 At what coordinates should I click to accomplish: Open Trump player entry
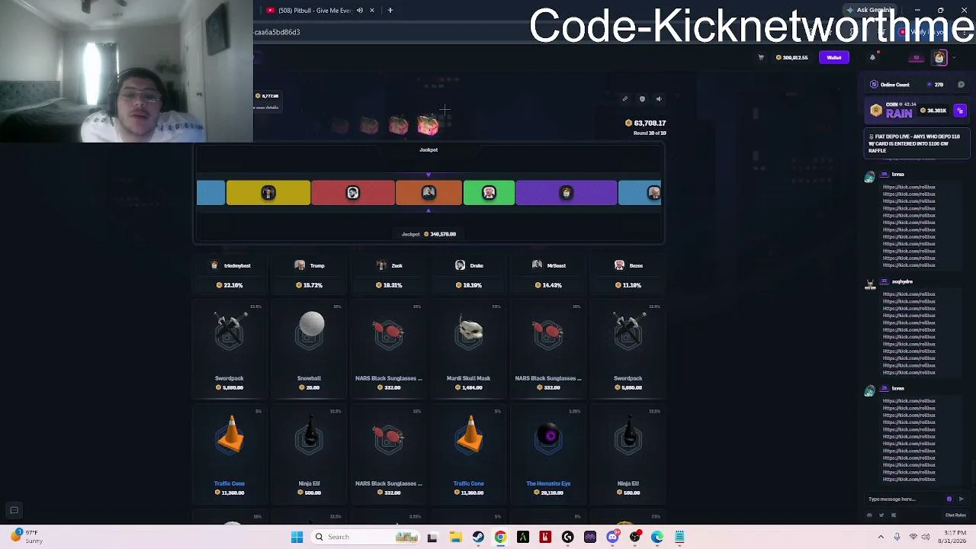coord(310,265)
